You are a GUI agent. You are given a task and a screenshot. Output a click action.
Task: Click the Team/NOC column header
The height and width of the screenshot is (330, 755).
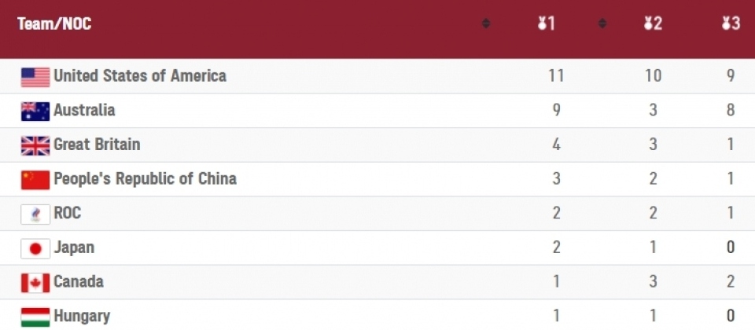click(54, 24)
